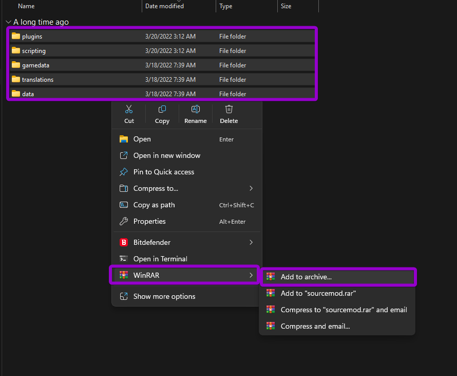
Task: Click the Copy as path icon
Action: [x=123, y=205]
